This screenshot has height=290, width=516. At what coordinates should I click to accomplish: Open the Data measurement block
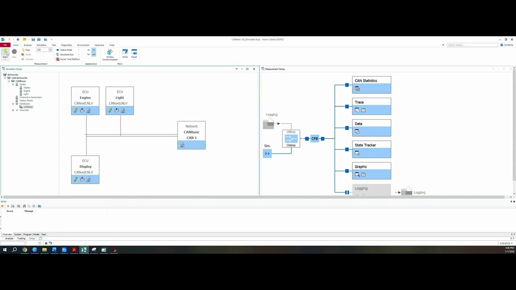[x=371, y=128]
